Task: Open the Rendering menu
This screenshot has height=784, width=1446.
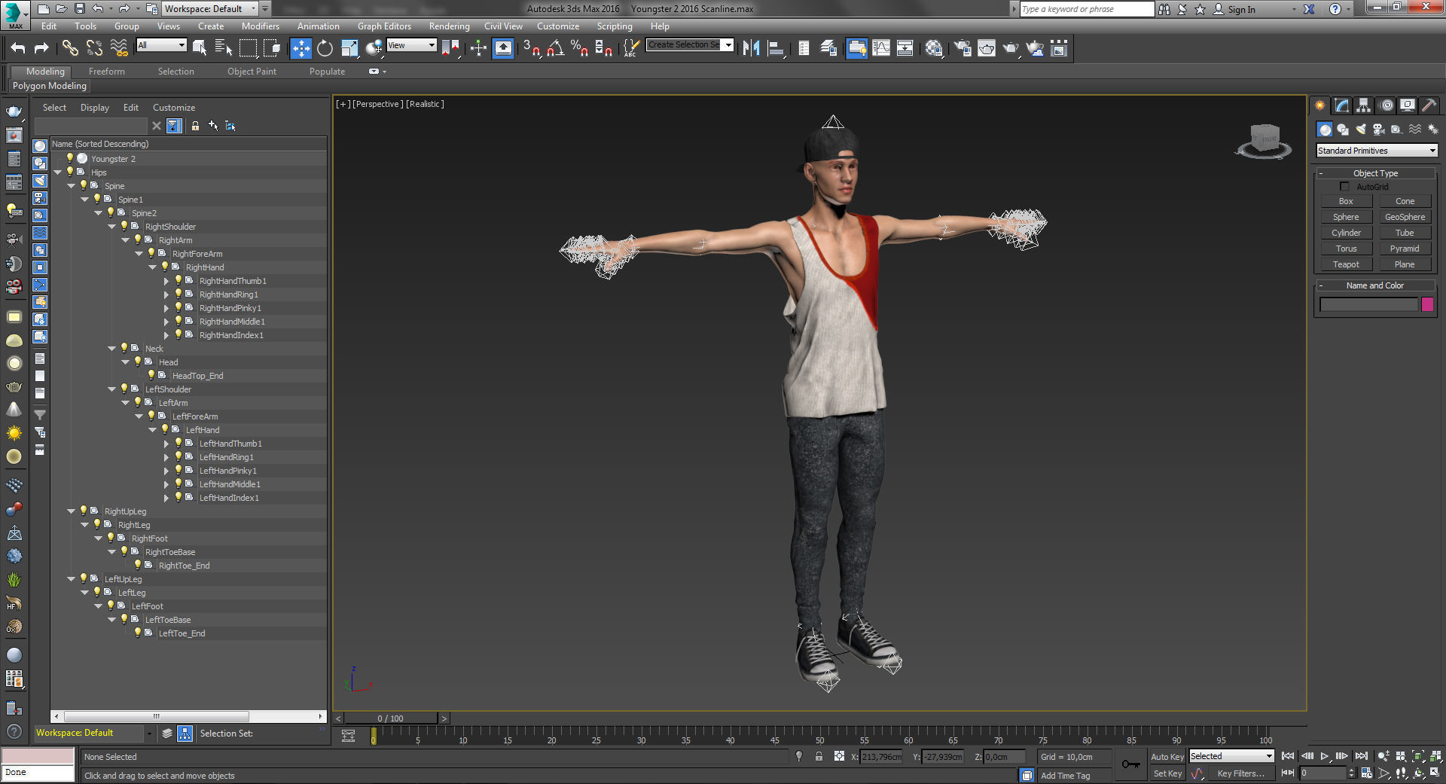Action: (449, 26)
